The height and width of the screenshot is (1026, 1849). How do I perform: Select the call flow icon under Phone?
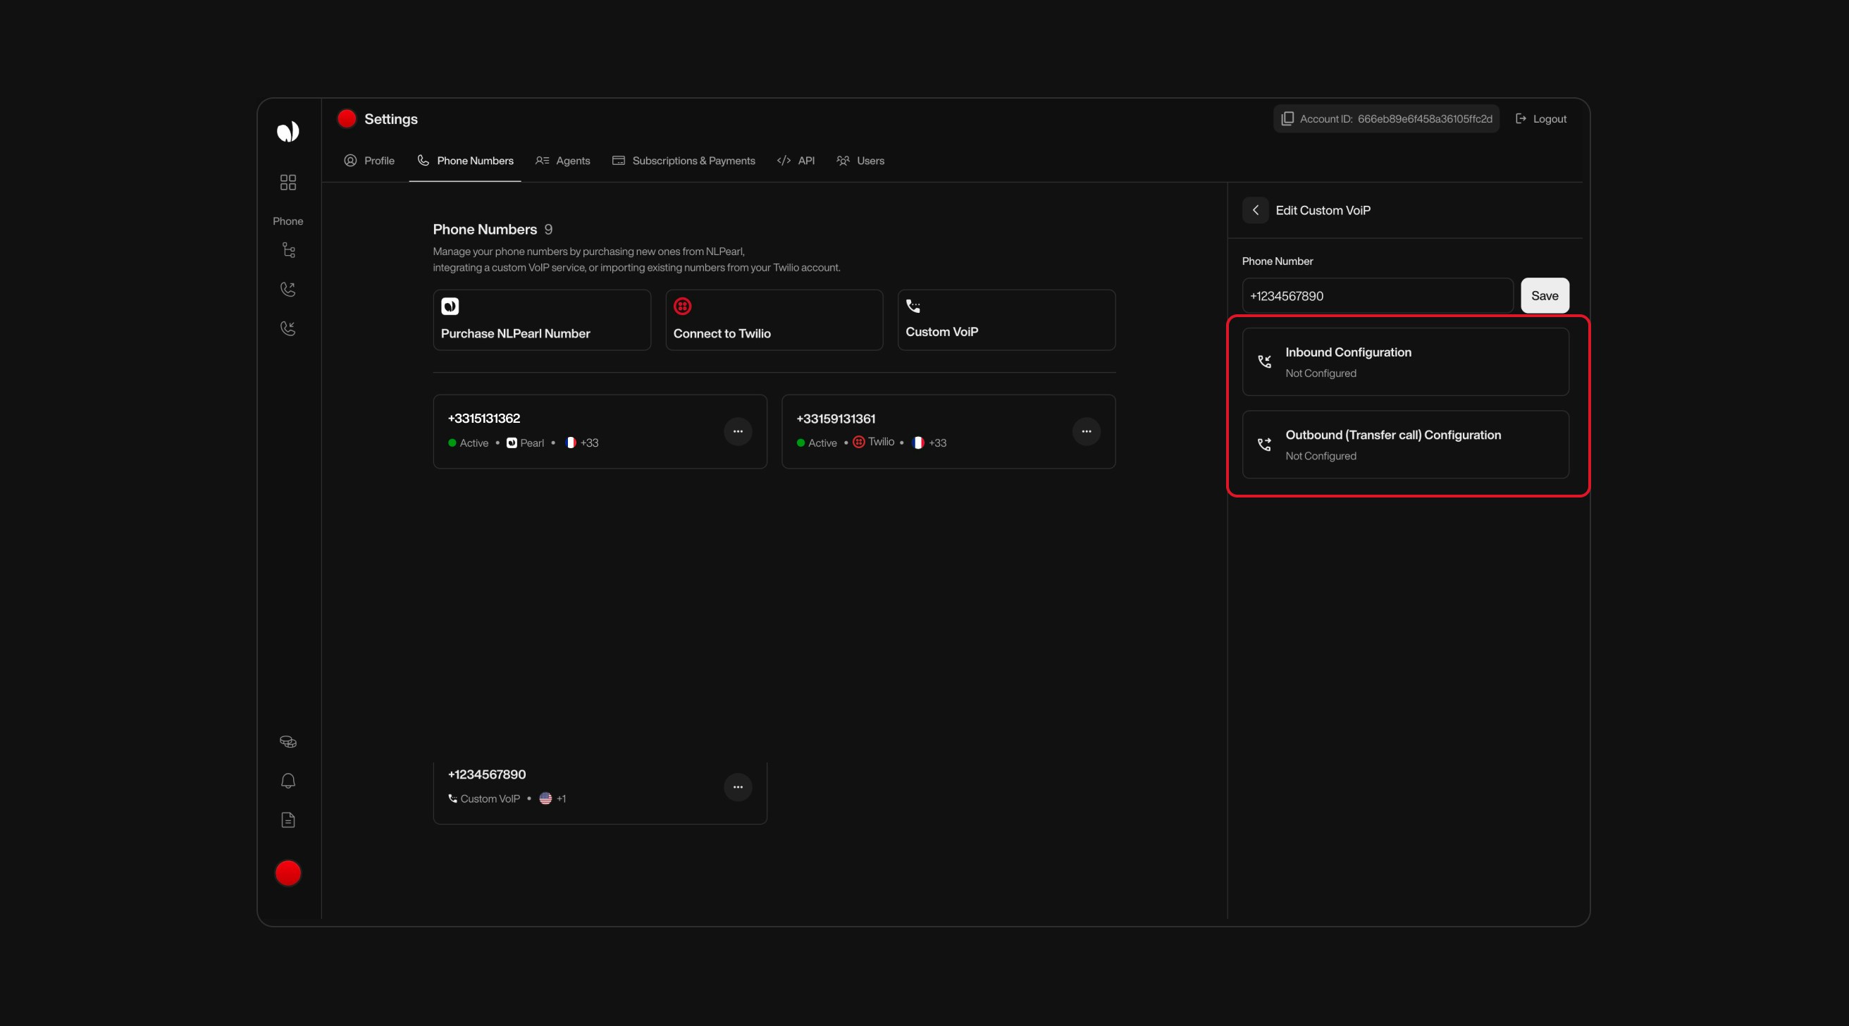(287, 249)
